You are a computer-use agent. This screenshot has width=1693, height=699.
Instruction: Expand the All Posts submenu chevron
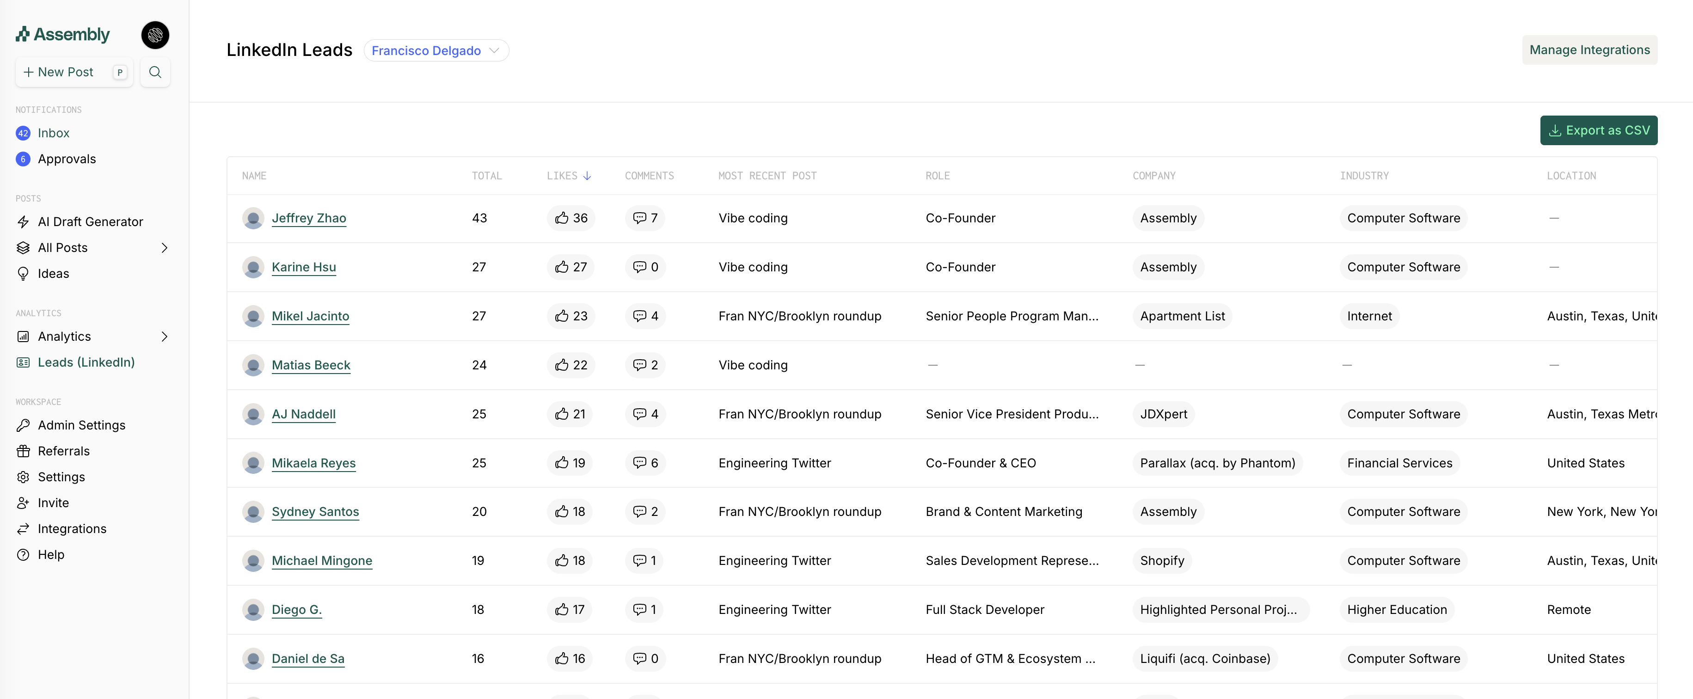164,248
